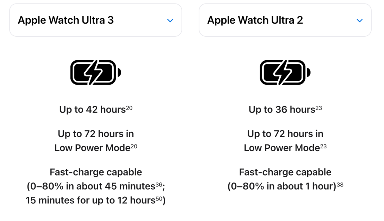Click the battery icon under Ultra 2

click(285, 72)
